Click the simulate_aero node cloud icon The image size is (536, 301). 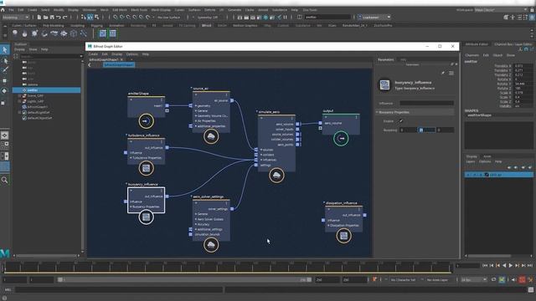(276, 176)
